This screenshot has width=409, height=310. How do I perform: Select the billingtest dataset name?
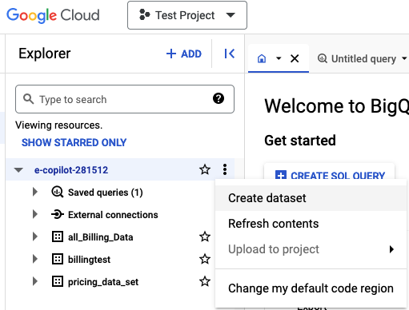coord(89,260)
